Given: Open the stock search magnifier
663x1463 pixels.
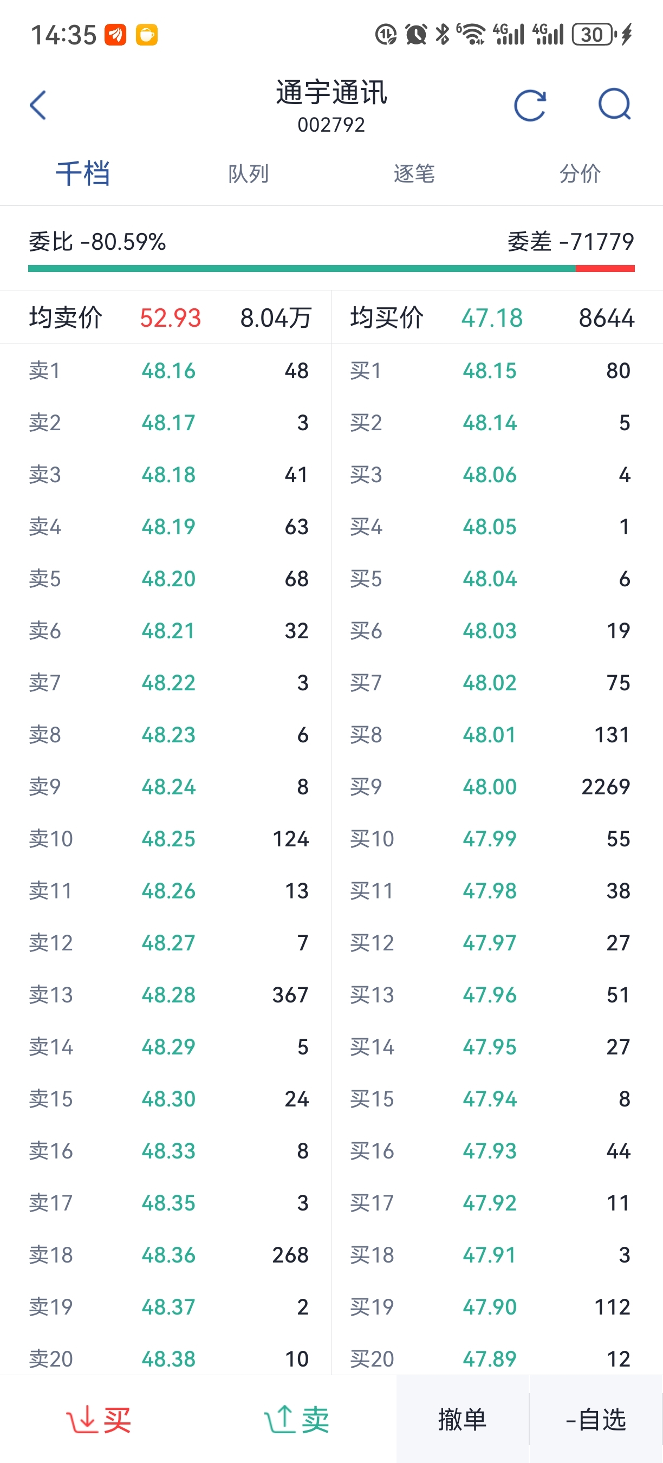Looking at the screenshot, I should point(614,105).
